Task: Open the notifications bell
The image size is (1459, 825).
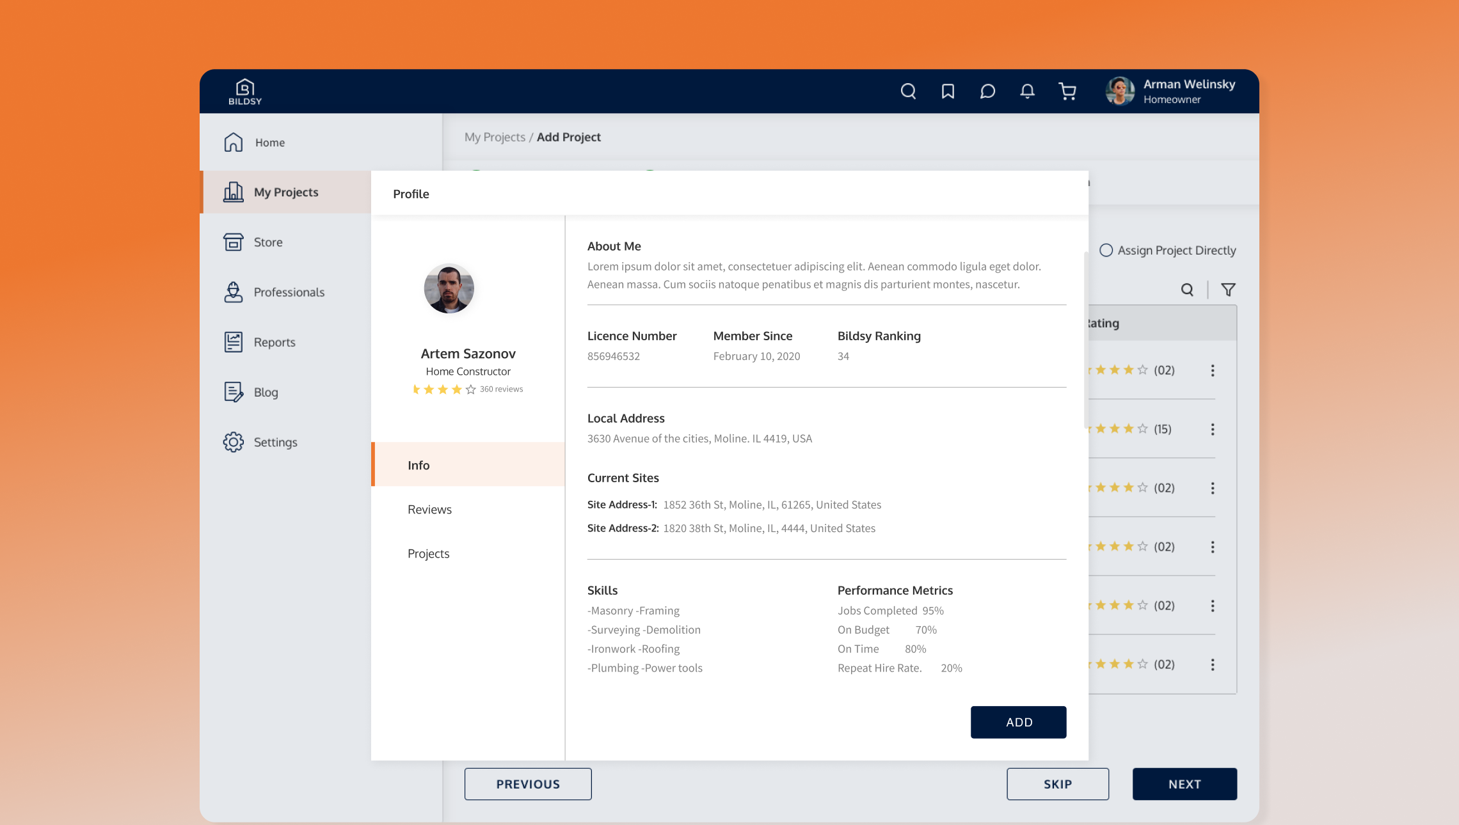Action: pos(1027,91)
